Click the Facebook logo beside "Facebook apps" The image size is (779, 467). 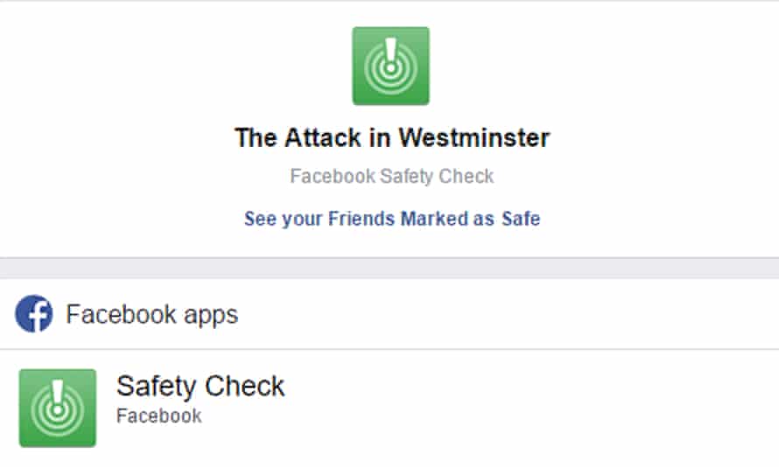[34, 314]
